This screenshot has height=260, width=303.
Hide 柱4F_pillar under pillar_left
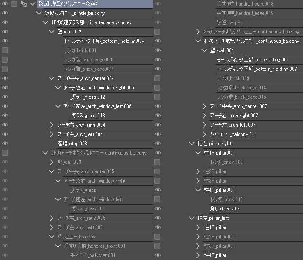(158, 255)
